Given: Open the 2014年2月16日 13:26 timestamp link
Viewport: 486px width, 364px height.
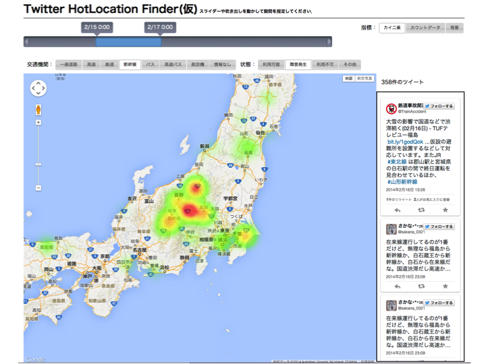Looking at the screenshot, I should coord(406,189).
